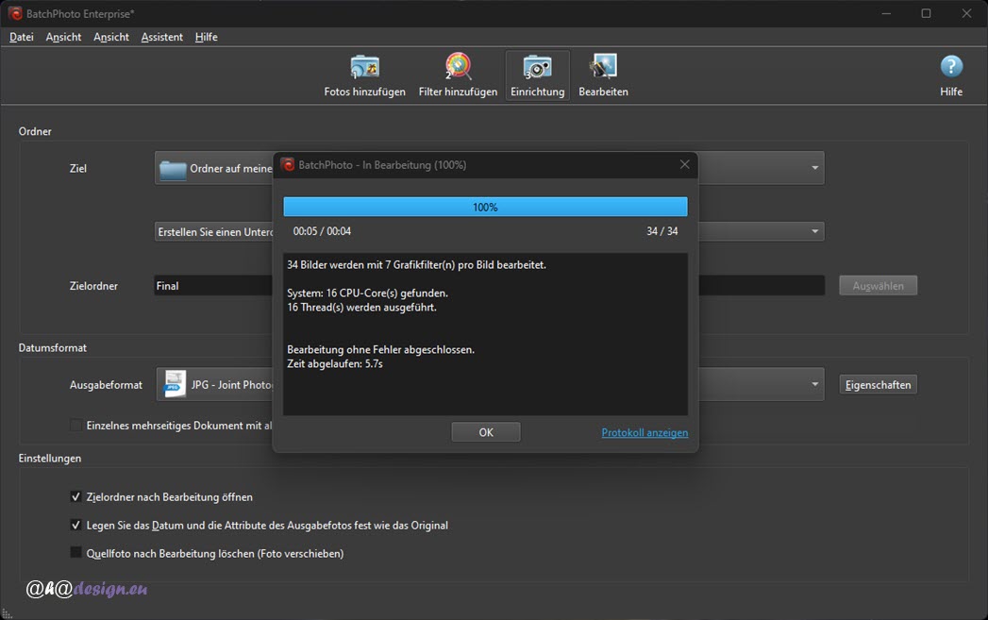
Task: Enable Quellfoto nach Bearbeitung löschen checkbox
Action: click(75, 553)
